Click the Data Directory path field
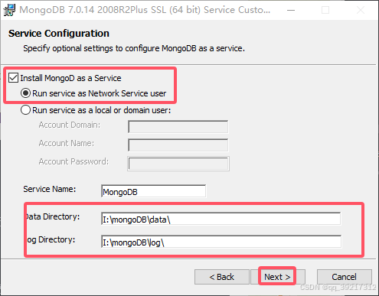379x296 pixels. tap(221, 219)
